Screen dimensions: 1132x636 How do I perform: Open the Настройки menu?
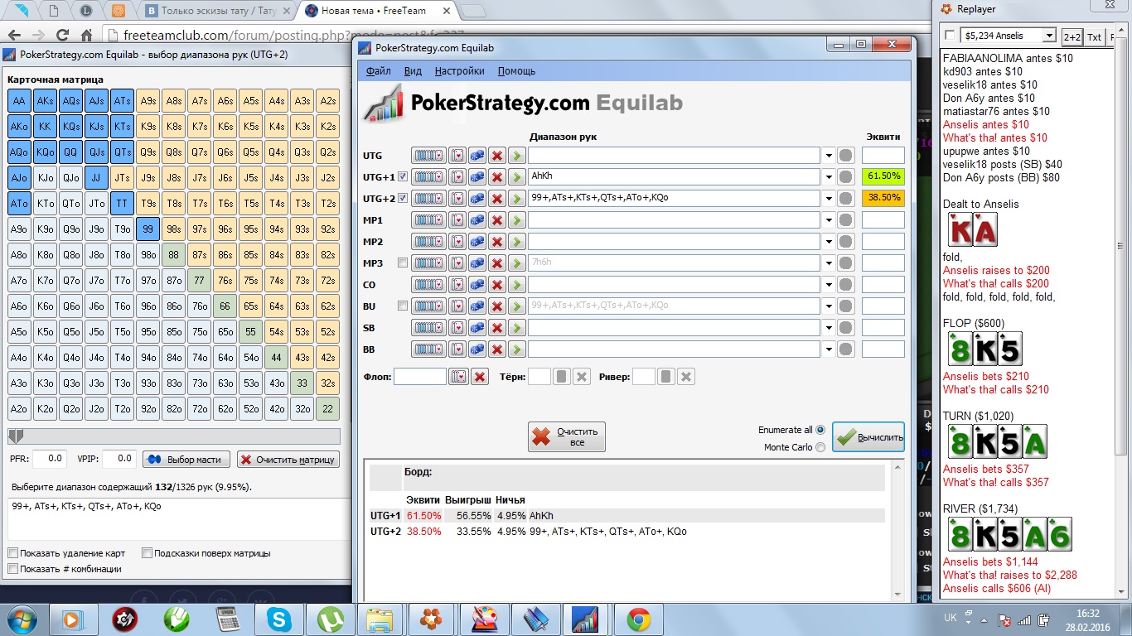coord(459,71)
